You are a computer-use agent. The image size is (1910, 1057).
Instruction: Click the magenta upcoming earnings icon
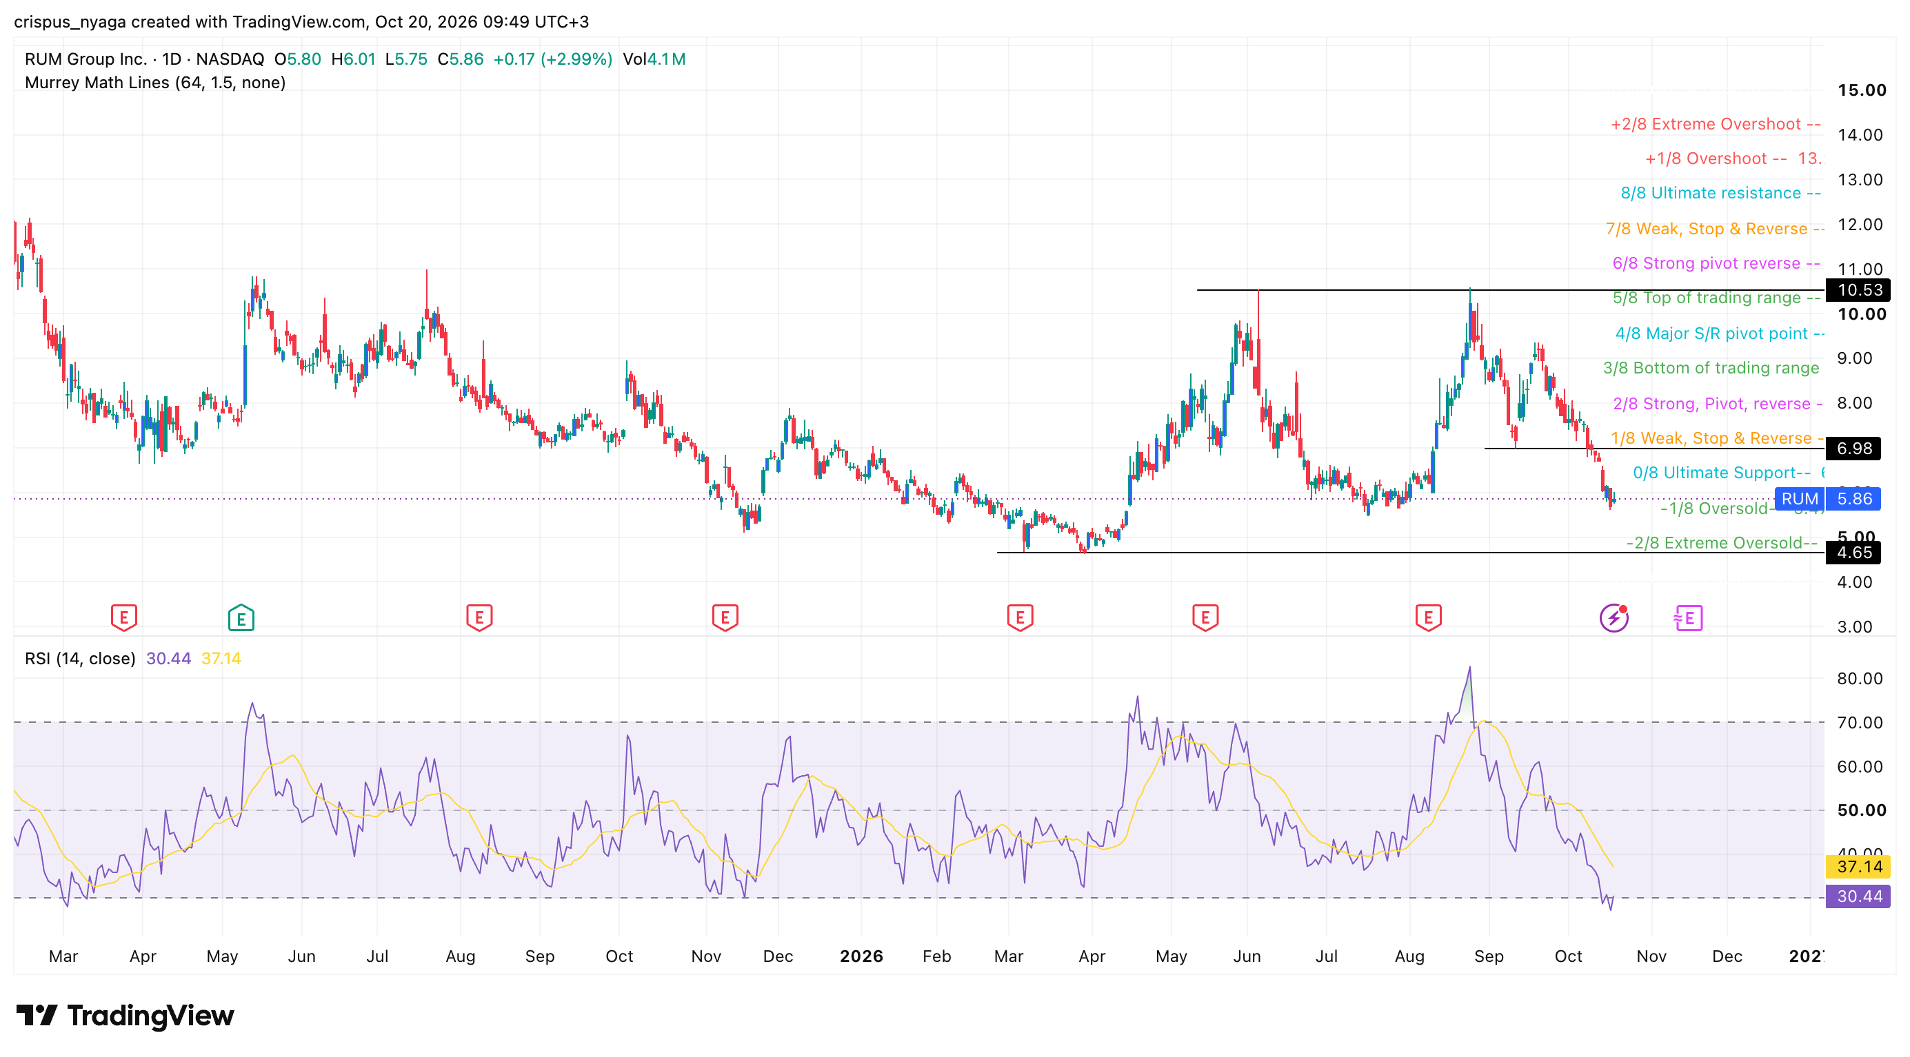(1688, 618)
